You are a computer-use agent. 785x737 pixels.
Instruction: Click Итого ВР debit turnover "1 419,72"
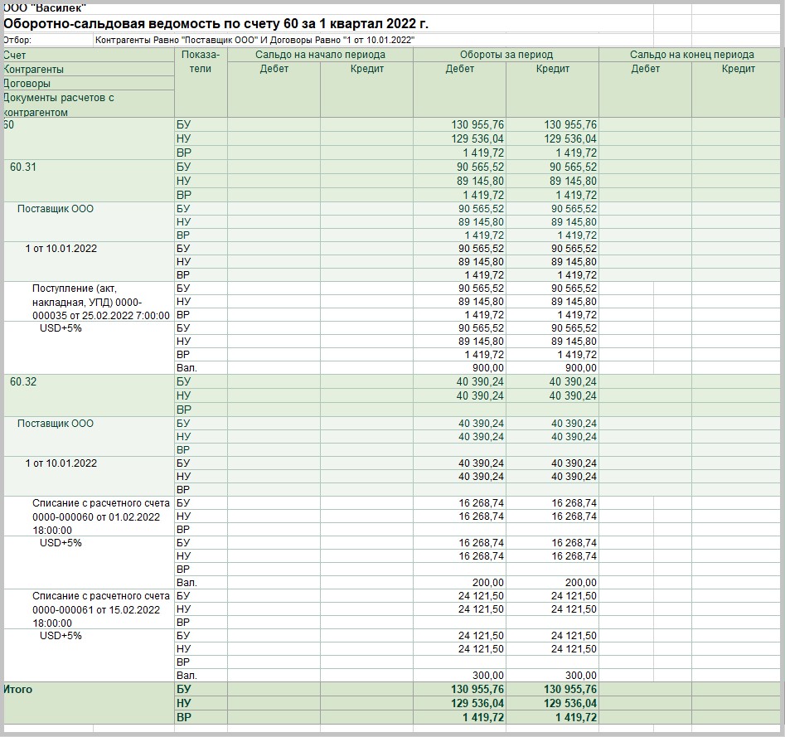pos(483,717)
